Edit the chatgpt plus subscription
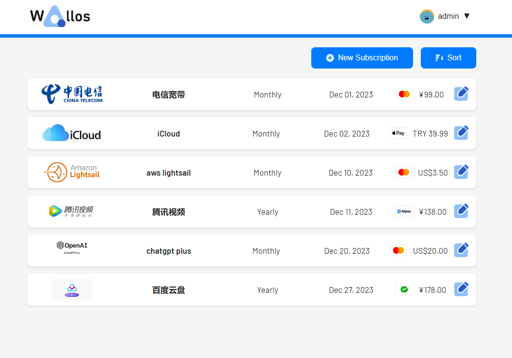The width and height of the screenshot is (512, 358). tap(461, 250)
